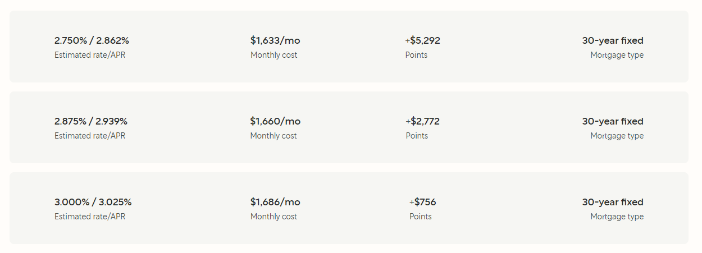Click Points label under +$756
The image size is (702, 253).
(421, 217)
